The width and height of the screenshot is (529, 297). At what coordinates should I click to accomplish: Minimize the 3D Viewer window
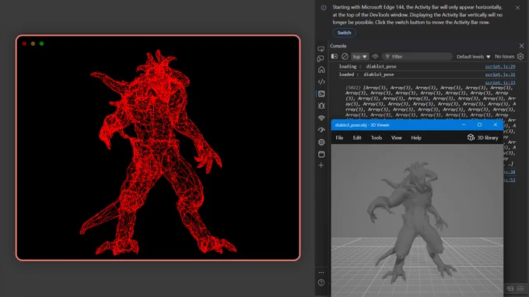point(464,124)
